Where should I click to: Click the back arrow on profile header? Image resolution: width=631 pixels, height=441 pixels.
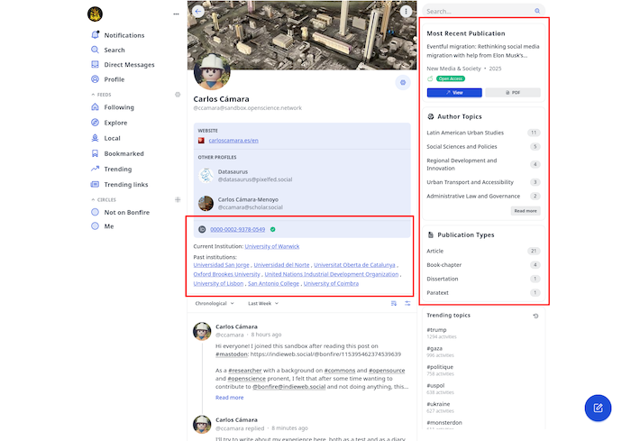[x=198, y=12]
